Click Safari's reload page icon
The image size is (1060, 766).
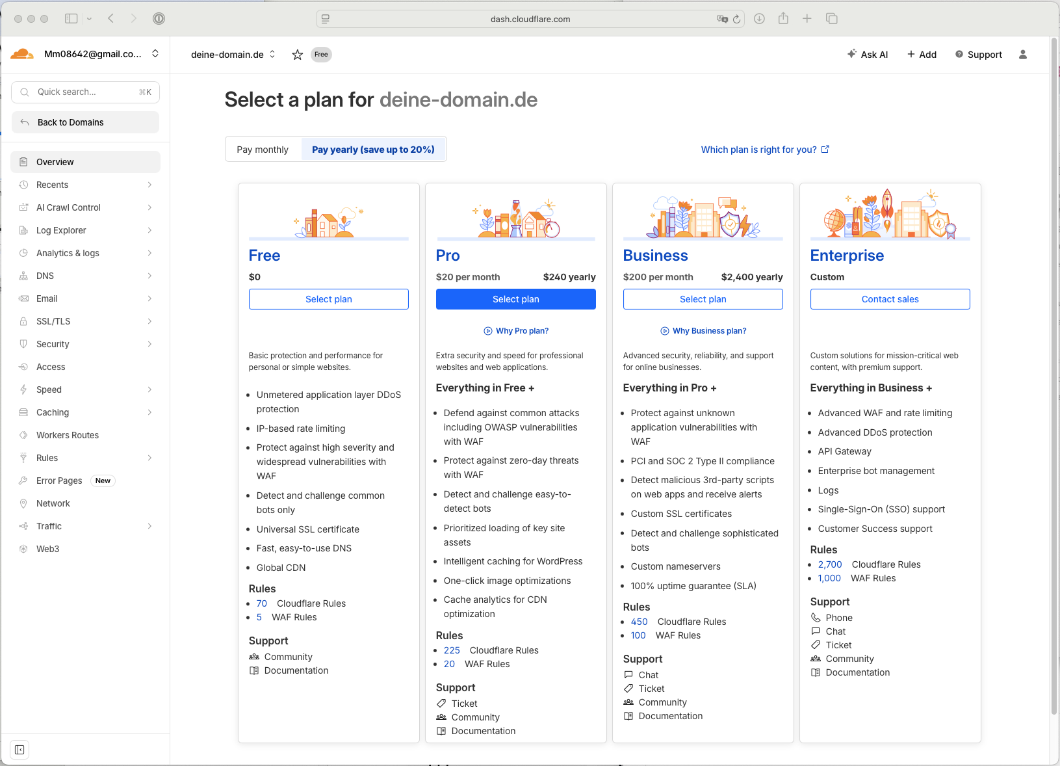point(736,19)
